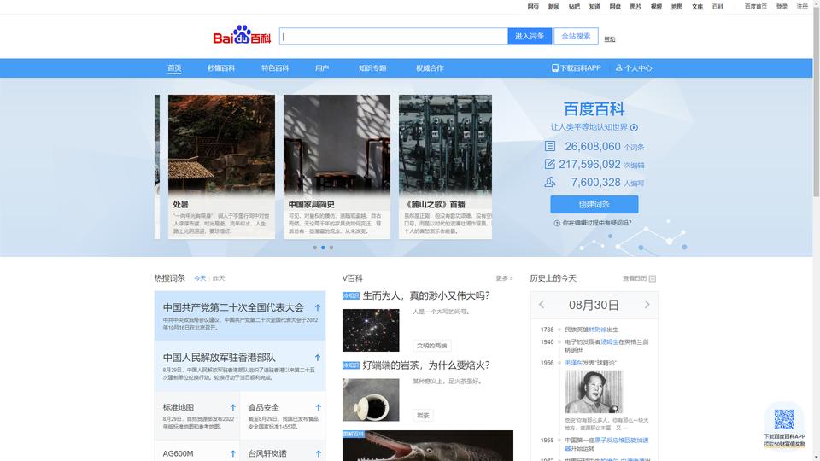The height and width of the screenshot is (461, 820).
Task: Click the QR code for 下载百度百科APP
Action: tap(784, 419)
